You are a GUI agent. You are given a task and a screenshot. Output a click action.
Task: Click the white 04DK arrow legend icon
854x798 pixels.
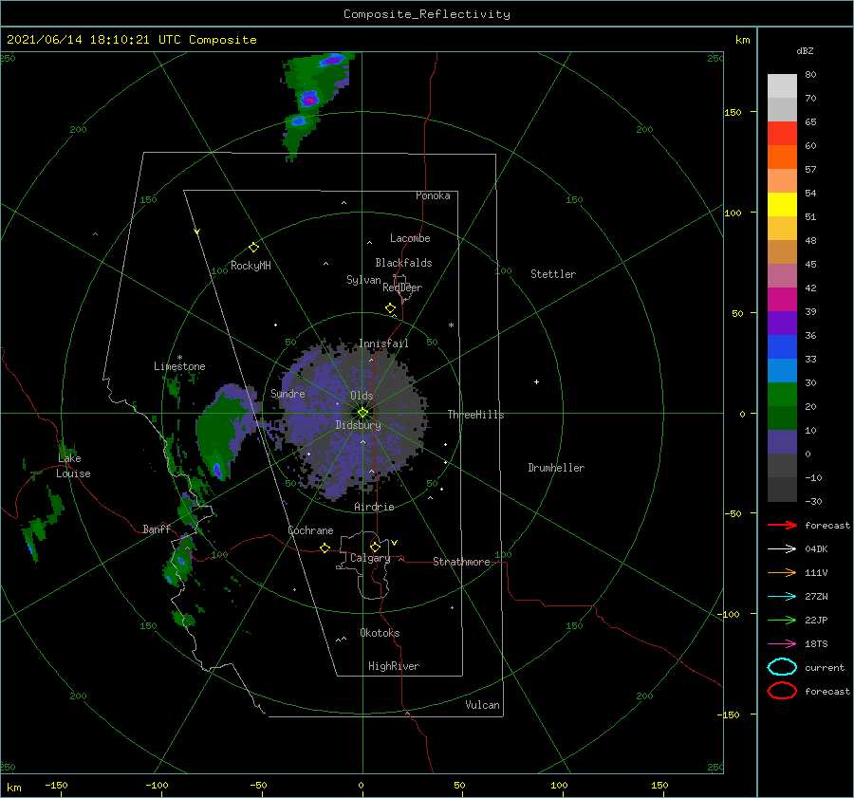782,548
